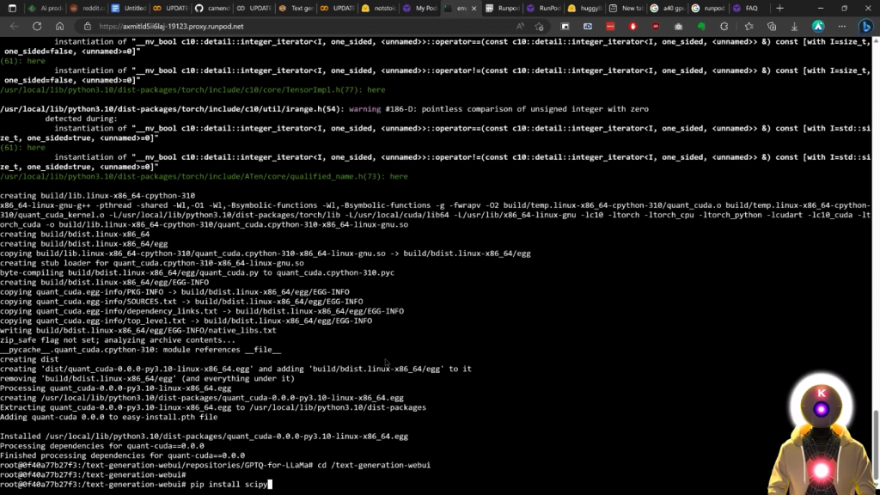
Task: Switch to the Ai prod tab
Action: [x=45, y=9]
